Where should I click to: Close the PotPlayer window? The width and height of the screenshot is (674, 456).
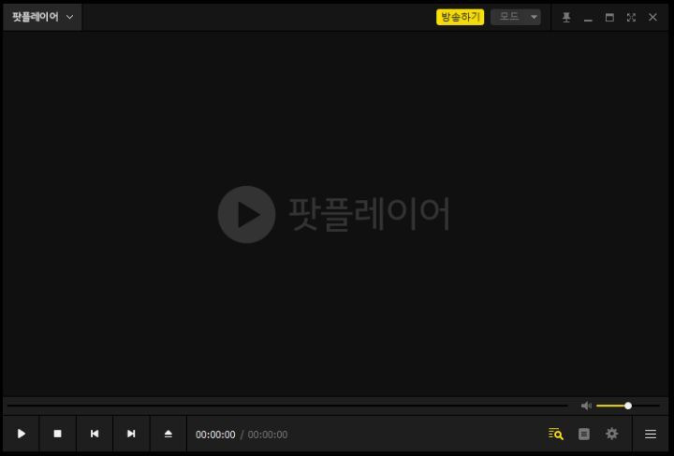652,17
